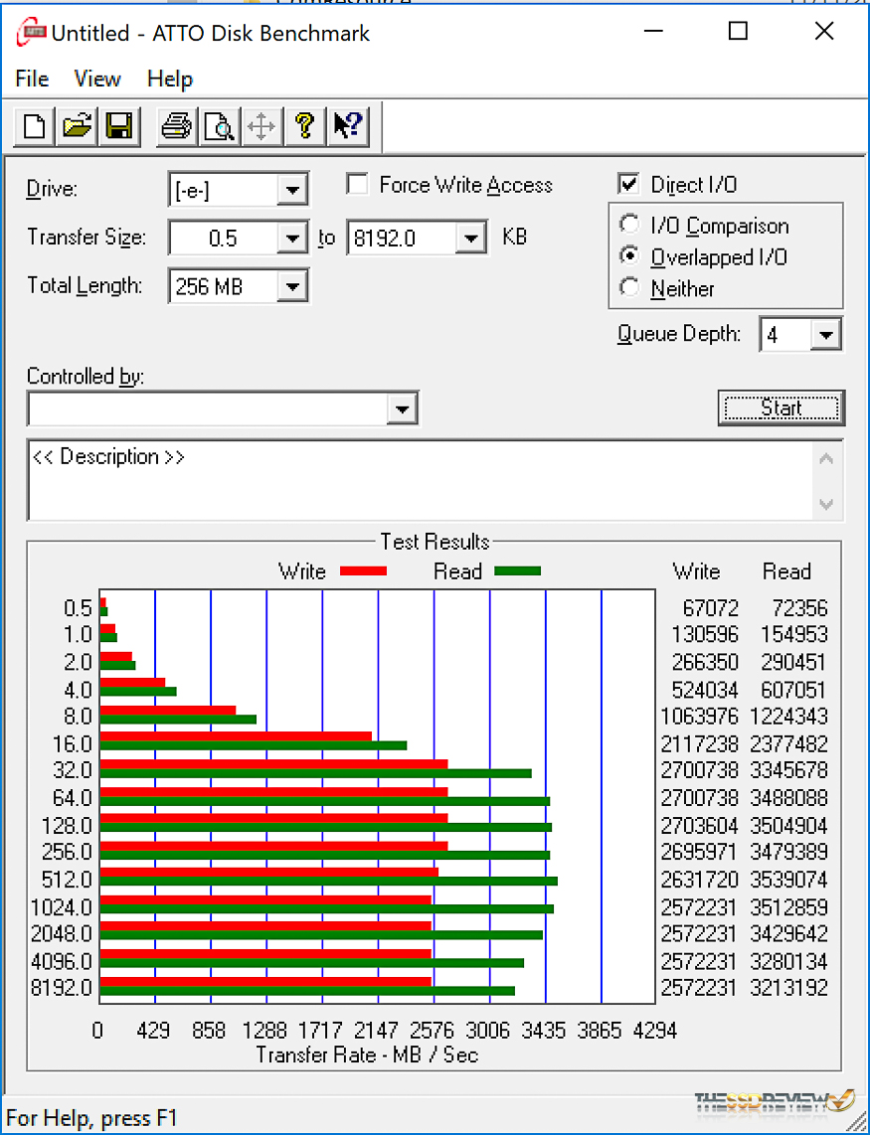Screen dimensions: 870x1135
Task: Click the 4294 axis label
Action: tap(655, 1030)
